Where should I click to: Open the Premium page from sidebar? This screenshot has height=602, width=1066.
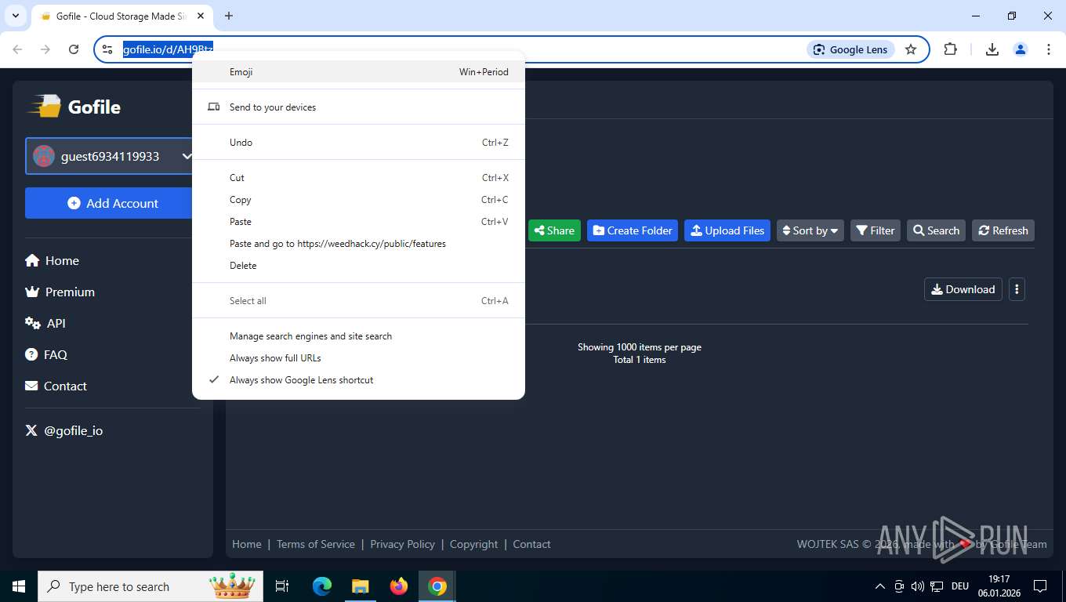60,292
